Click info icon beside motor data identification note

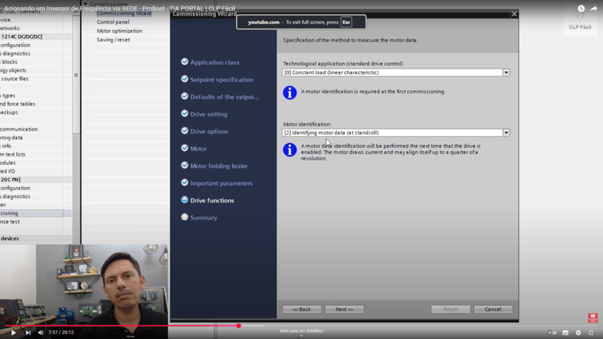[290, 150]
